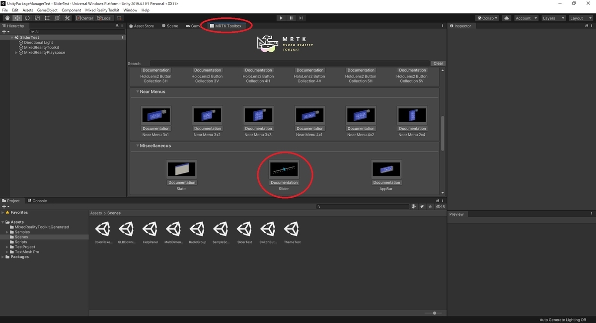The image size is (596, 323).
Task: Open Mixed Reality Toolkit menu
Action: (x=103, y=10)
